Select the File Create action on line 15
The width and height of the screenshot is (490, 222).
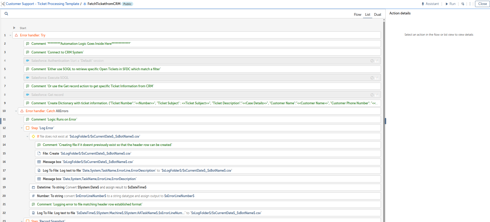(51, 154)
